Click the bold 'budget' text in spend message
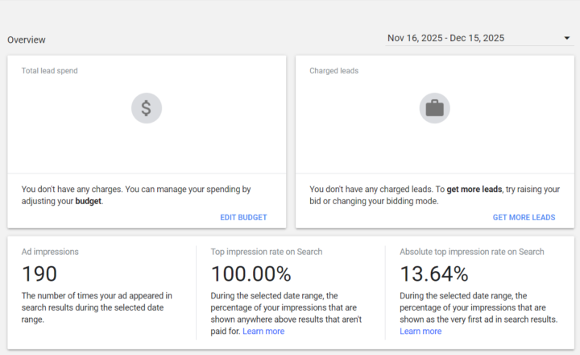The width and height of the screenshot is (580, 355). pyautogui.click(x=89, y=201)
